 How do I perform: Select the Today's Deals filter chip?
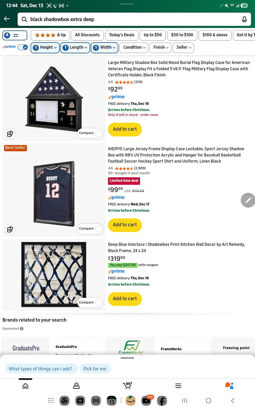(122, 35)
